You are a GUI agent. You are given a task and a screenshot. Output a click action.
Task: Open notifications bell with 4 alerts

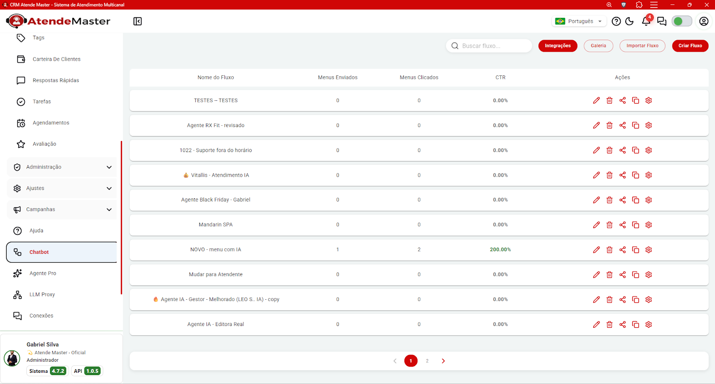646,21
